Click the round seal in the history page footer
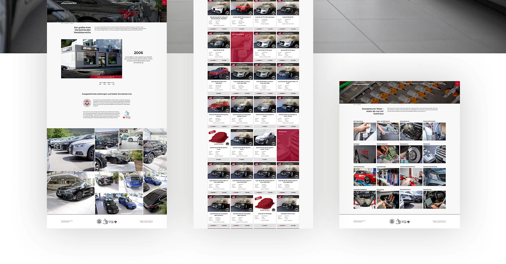506x264 pixels. pos(99,222)
